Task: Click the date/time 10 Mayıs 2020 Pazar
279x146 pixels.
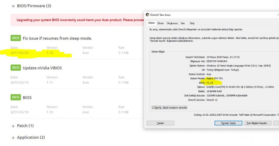Action: 223,57
